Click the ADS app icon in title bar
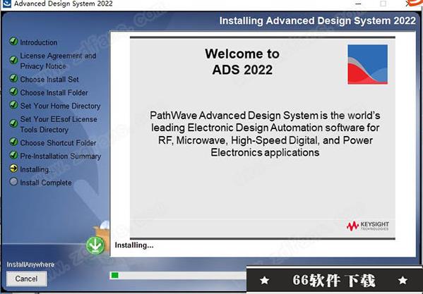 click(6, 4)
